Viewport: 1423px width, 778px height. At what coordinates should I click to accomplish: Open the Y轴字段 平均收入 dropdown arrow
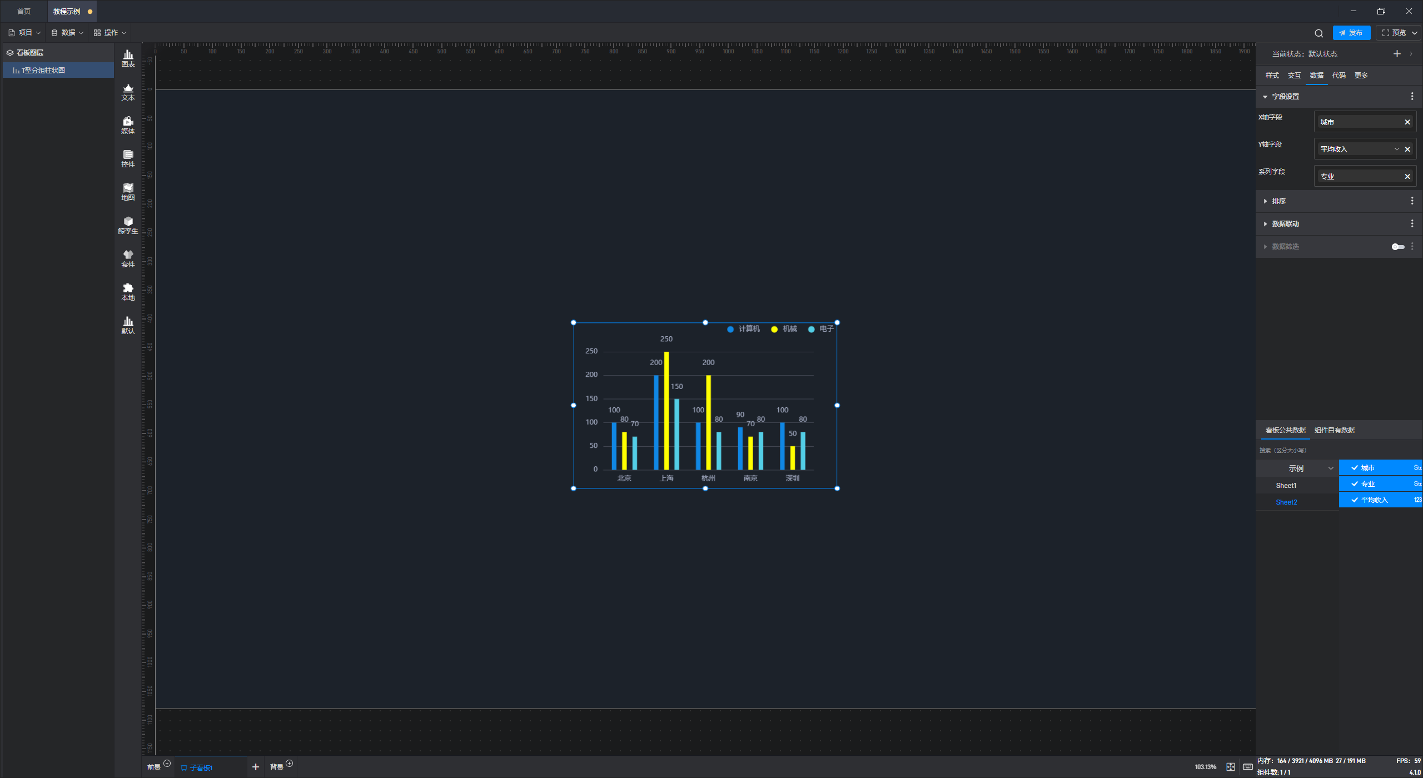pyautogui.click(x=1396, y=149)
